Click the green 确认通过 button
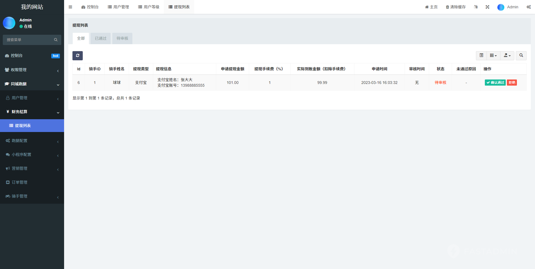This screenshot has height=269, width=535. [495, 83]
